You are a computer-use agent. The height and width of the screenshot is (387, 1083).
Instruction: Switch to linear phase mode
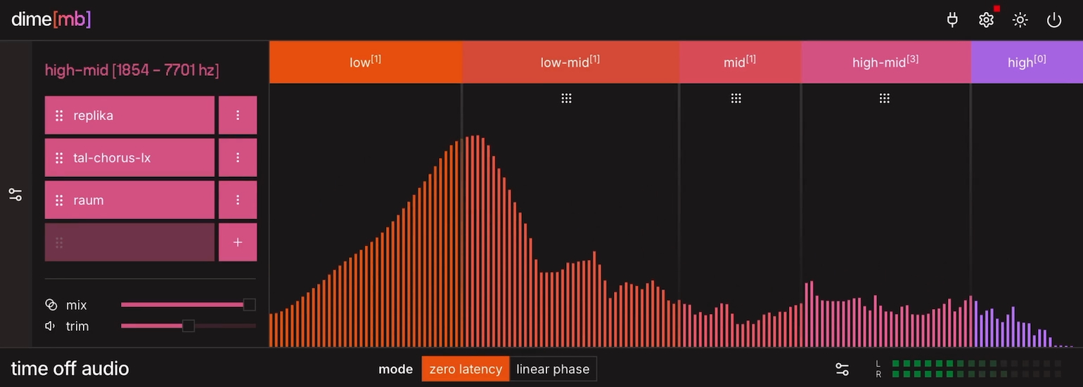(553, 369)
